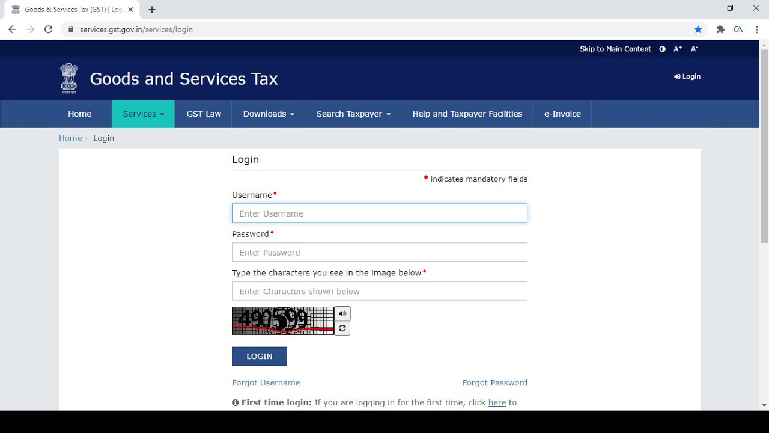
Task: Click the site lock icon in address bar
Action: (x=71, y=29)
